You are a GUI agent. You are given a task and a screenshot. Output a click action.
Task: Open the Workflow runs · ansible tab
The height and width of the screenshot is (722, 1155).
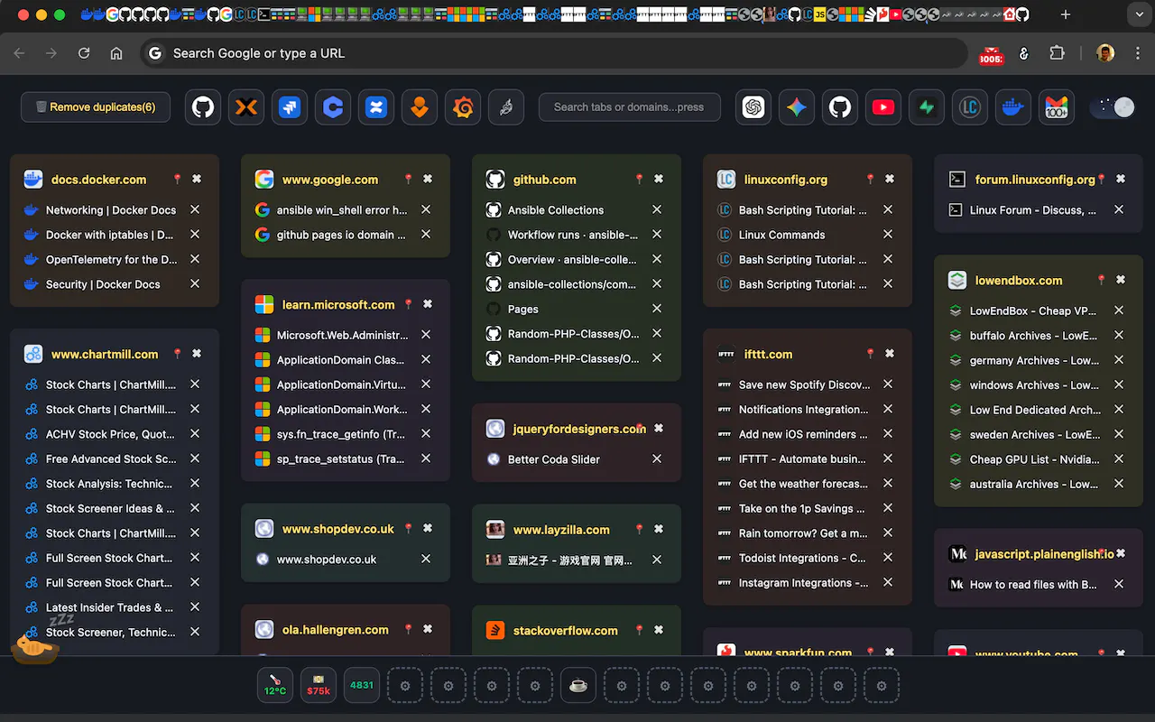[x=572, y=235]
